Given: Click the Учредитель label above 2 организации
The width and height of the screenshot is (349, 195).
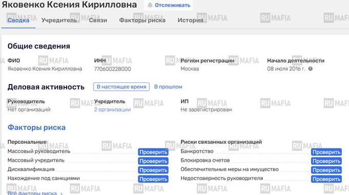Looking at the screenshot, I should [x=109, y=101].
